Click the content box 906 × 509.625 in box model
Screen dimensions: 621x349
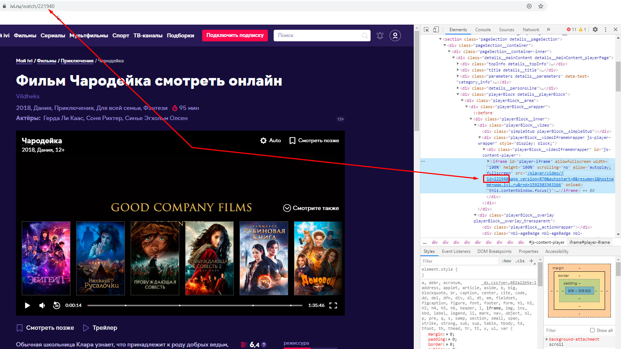pyautogui.click(x=579, y=291)
